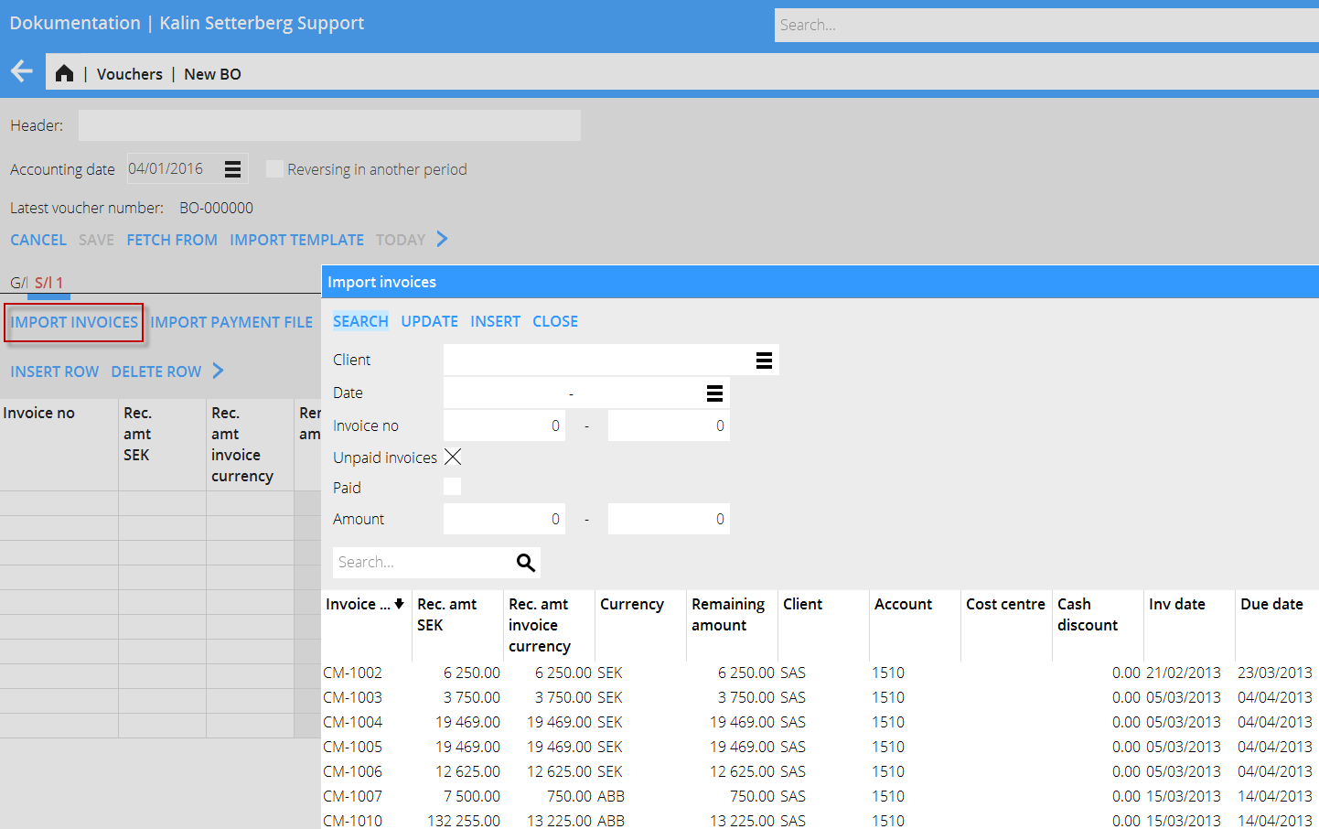Open Client list menu icon

pos(764,361)
